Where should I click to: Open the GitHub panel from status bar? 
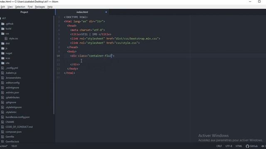click(x=252, y=146)
